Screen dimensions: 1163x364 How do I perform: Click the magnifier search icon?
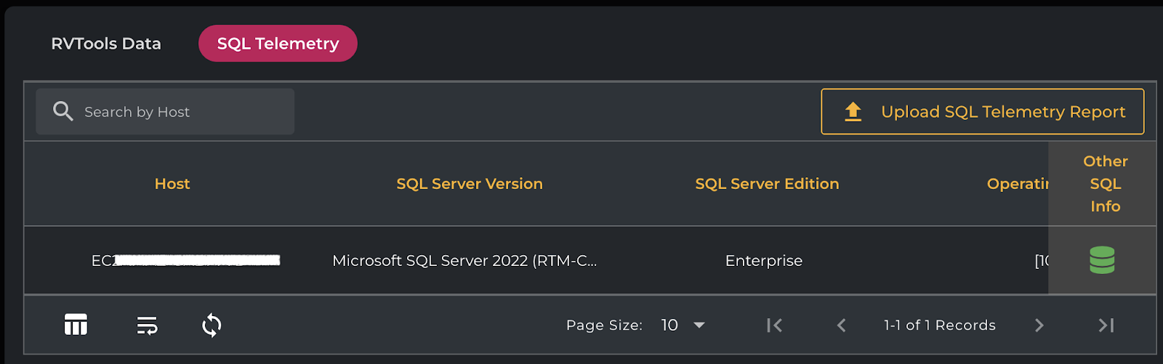coord(63,111)
